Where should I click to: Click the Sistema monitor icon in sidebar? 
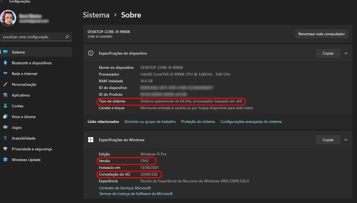(x=5, y=52)
